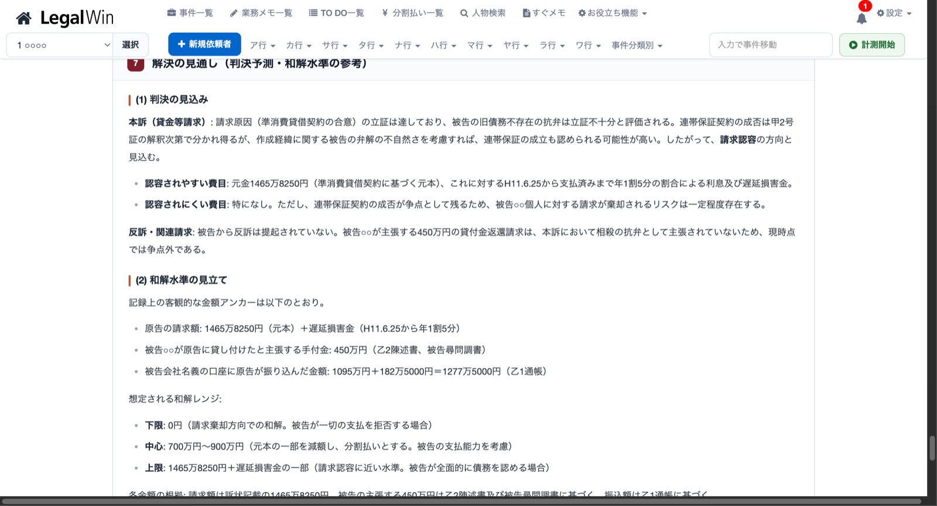The image size is (937, 506).
Task: Expand the ナ行 dropdown
Action: [x=408, y=45]
